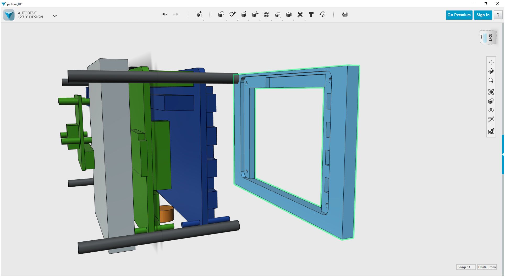Open the main menu chevron beside 123D Design
Viewport: 505px width, 277px height.
coord(55,16)
